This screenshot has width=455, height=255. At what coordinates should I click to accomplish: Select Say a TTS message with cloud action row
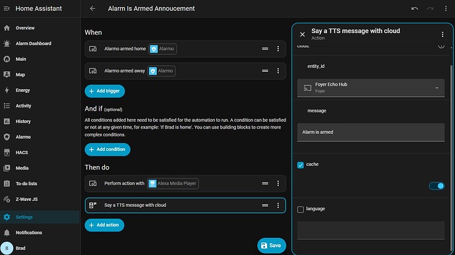pos(185,206)
